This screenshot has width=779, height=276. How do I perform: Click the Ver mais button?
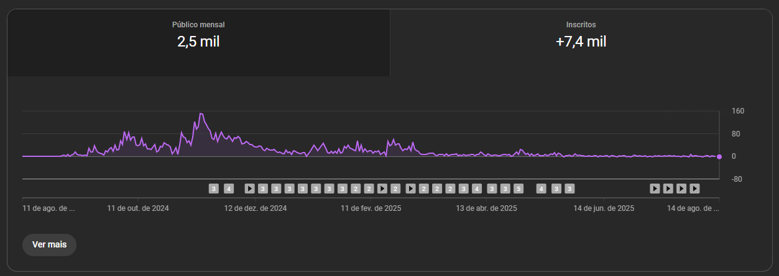(49, 244)
